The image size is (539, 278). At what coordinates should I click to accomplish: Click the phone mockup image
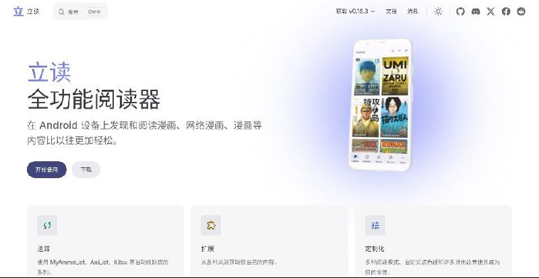click(380, 105)
